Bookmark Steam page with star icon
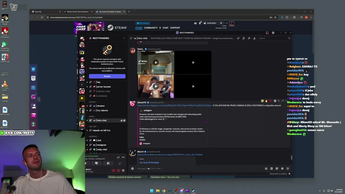Image resolution: width=345 pixels, height=194 pixels. click(x=275, y=17)
